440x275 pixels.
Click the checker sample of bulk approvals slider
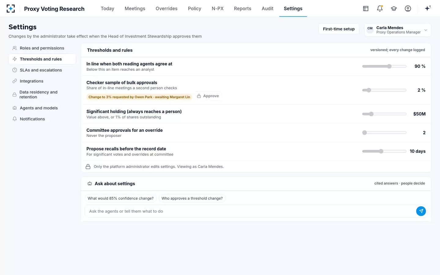(x=384, y=90)
